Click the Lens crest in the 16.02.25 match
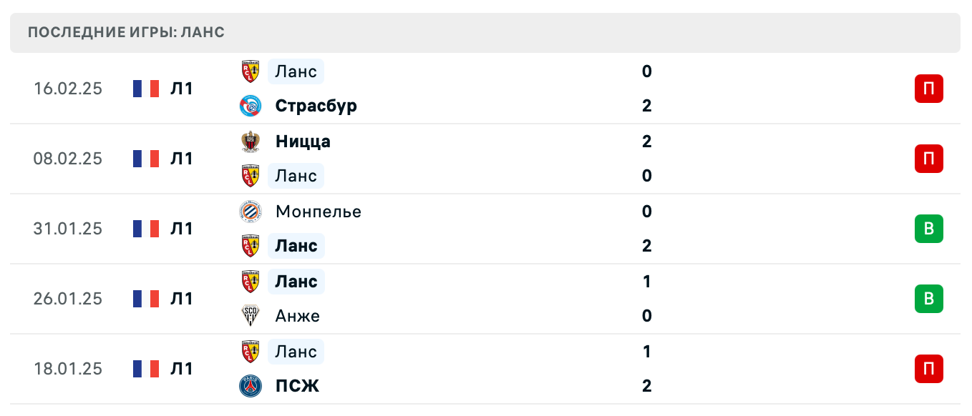 point(250,71)
